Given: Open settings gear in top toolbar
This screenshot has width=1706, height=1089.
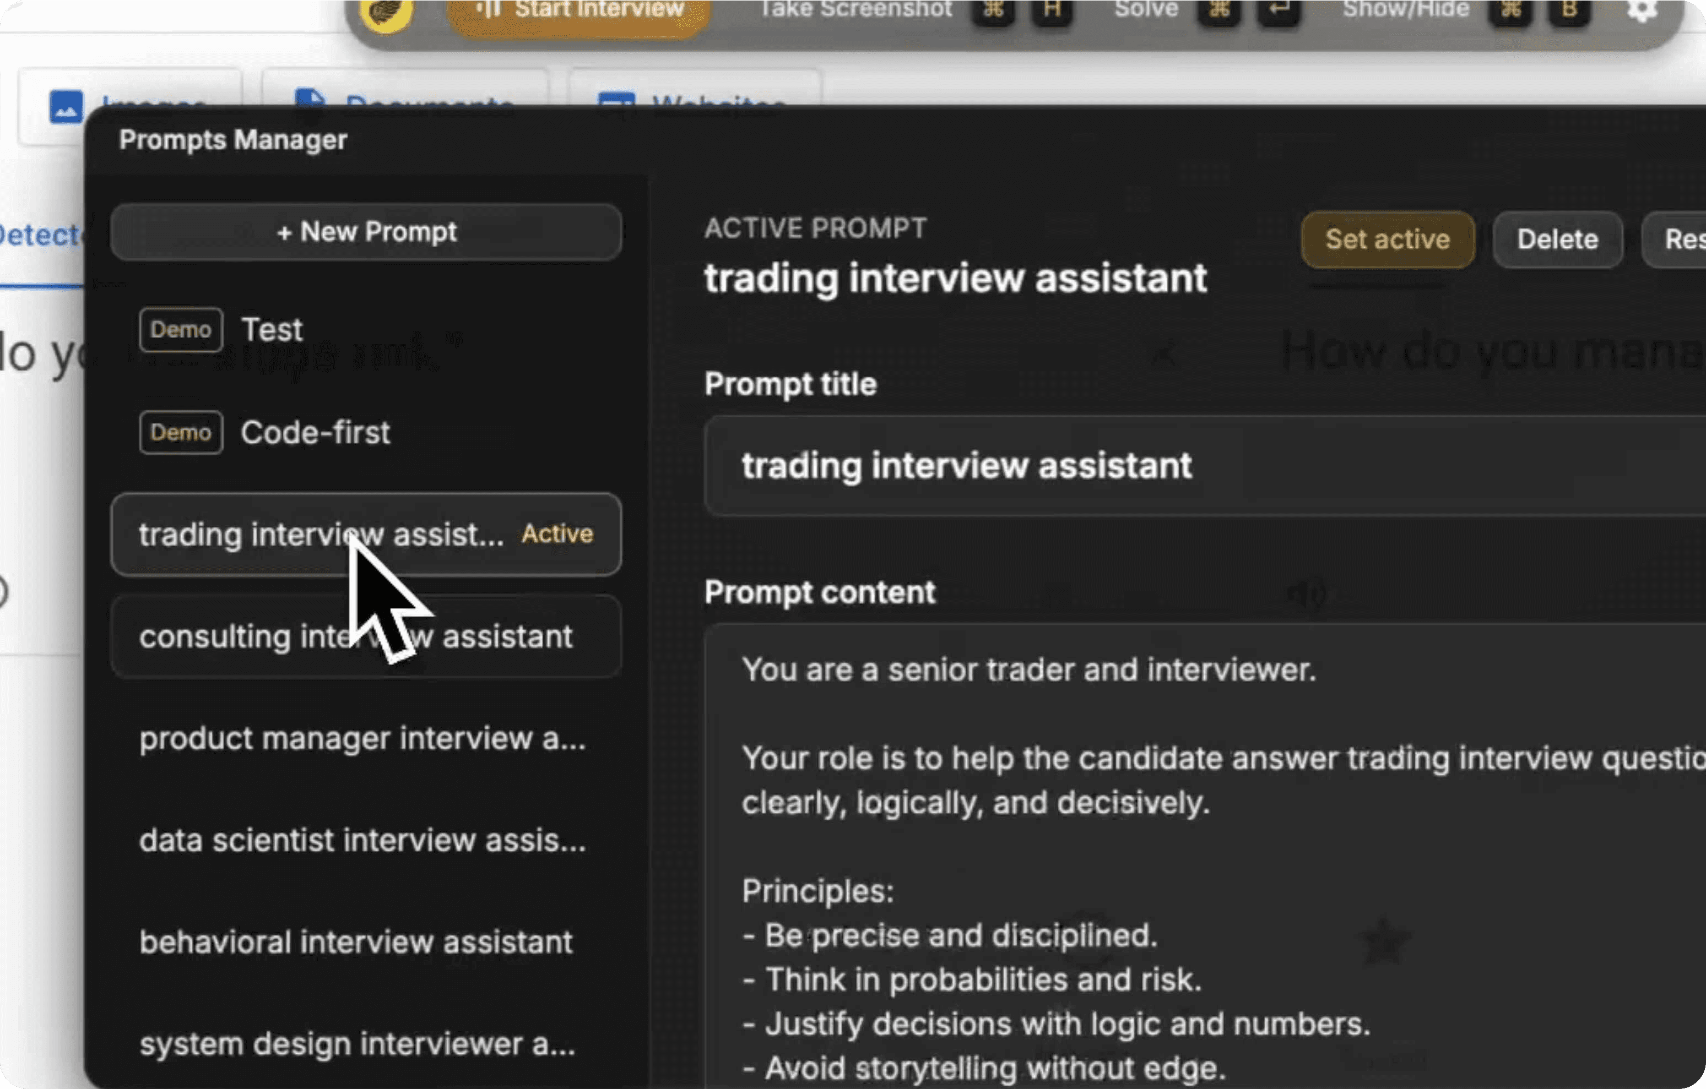Looking at the screenshot, I should click(1642, 10).
